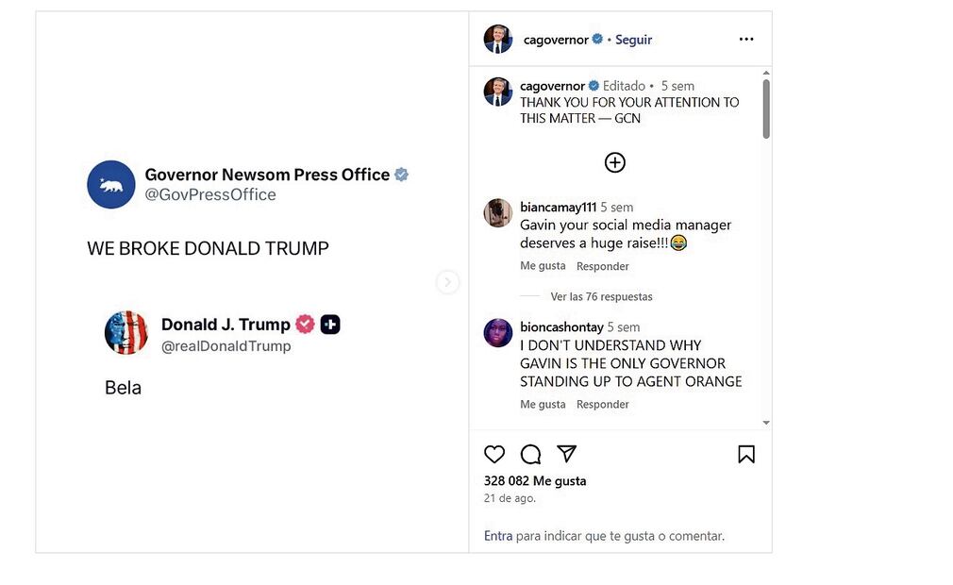Screen dimensions: 953x585
Task: Open cagovernor profile picture in header
Action: tap(498, 40)
